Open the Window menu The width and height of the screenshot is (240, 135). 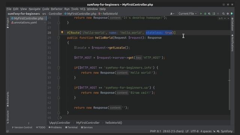tap(92, 9)
